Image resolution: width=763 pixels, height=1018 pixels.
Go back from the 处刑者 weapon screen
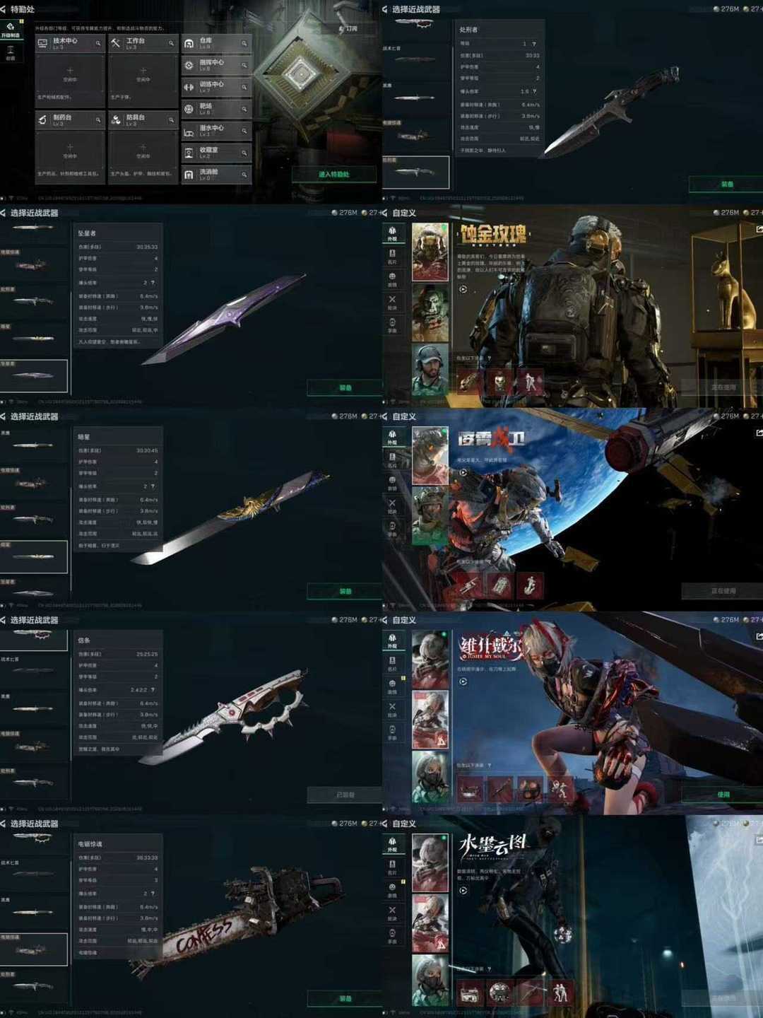coord(386,9)
